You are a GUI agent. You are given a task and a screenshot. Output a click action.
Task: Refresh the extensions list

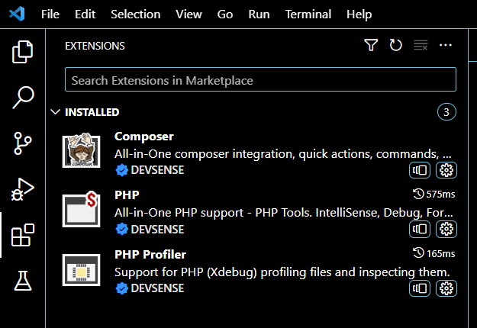click(x=395, y=46)
